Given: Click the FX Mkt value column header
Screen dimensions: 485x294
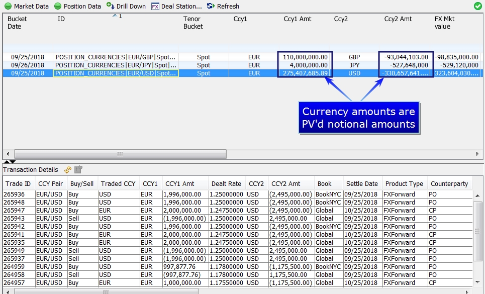Looking at the screenshot, I should (x=444, y=23).
